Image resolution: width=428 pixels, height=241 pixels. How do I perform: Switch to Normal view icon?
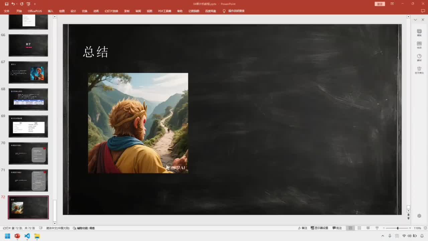(x=350, y=228)
